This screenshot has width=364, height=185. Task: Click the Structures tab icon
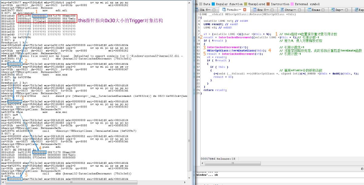pos(282,10)
